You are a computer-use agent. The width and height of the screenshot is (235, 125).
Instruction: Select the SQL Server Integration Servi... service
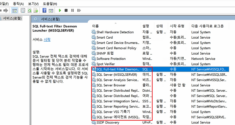click(x=118, y=101)
